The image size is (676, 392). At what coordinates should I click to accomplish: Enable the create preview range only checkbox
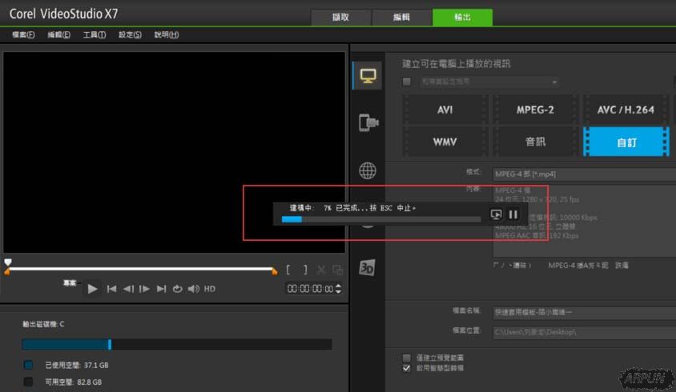pyautogui.click(x=407, y=358)
